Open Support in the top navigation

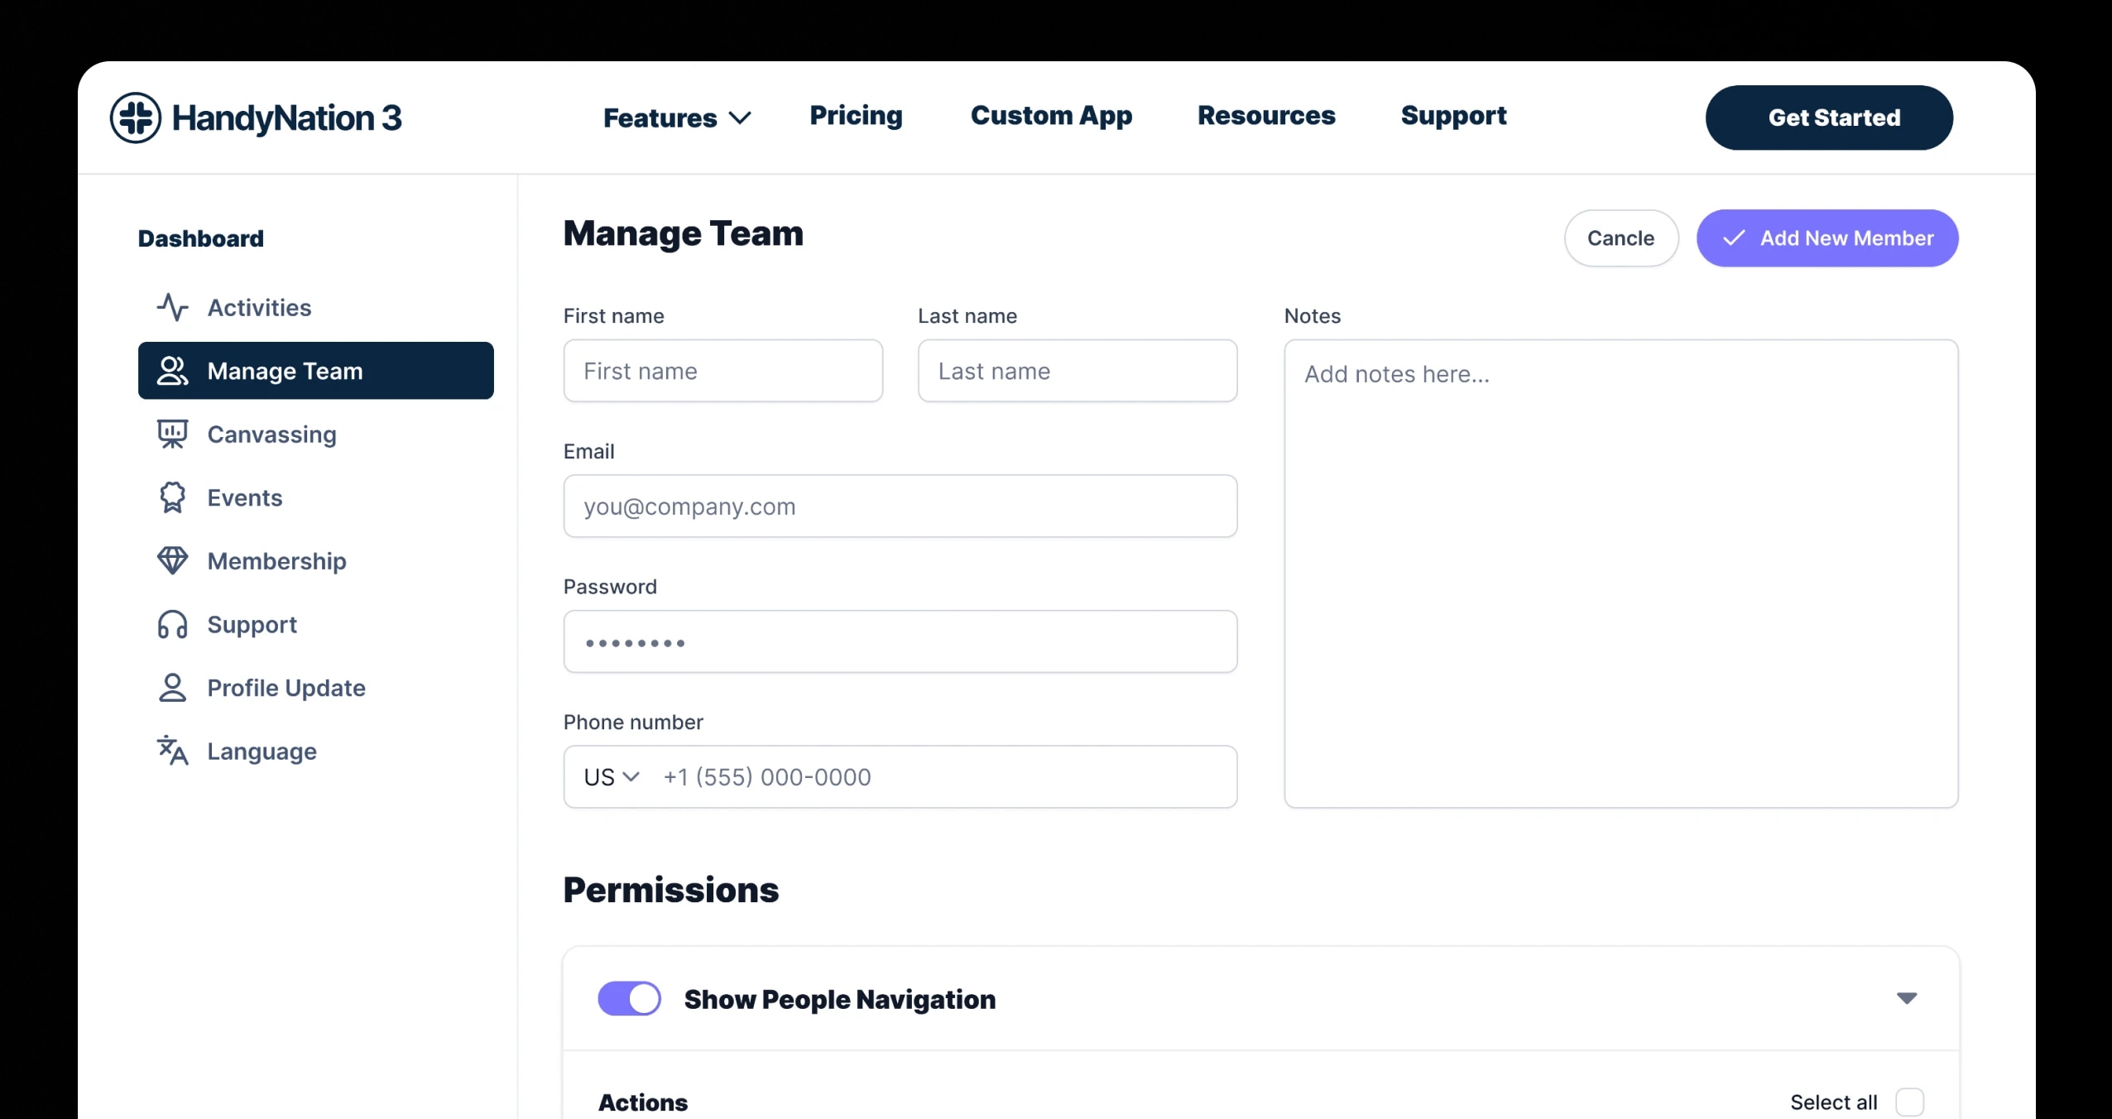coord(1453,116)
